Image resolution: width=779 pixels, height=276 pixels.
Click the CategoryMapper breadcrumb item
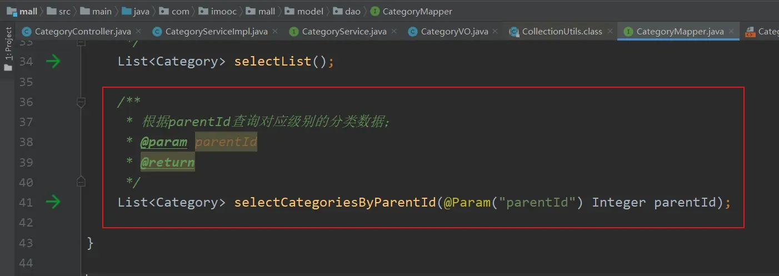click(411, 11)
